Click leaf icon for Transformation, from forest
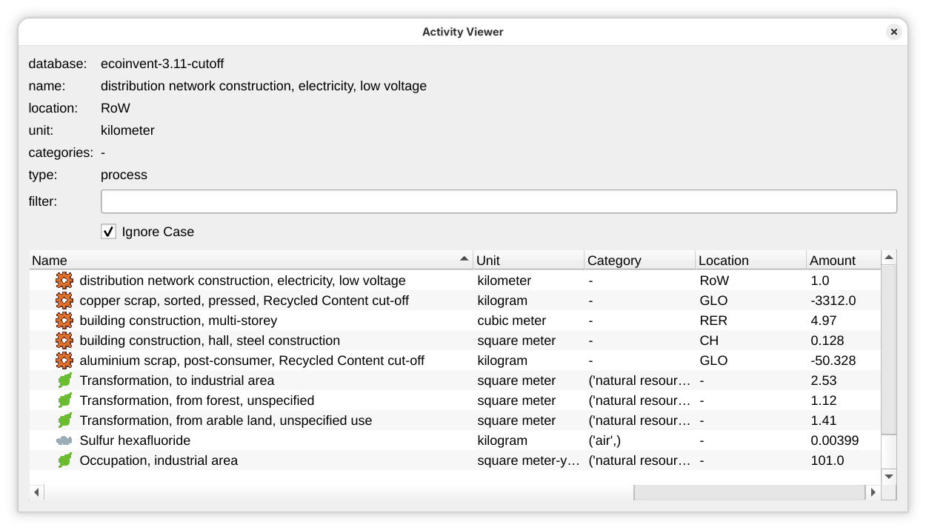Screen dimensions: 926x530 (64, 400)
